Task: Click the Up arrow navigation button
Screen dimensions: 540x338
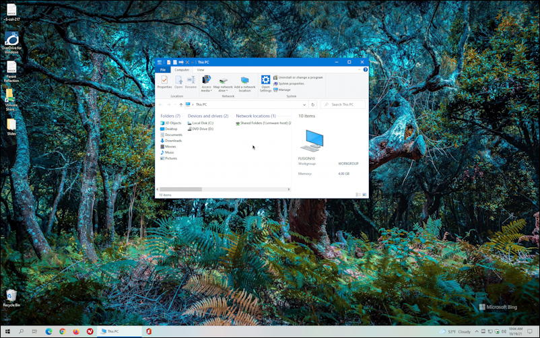Action: pyautogui.click(x=180, y=104)
